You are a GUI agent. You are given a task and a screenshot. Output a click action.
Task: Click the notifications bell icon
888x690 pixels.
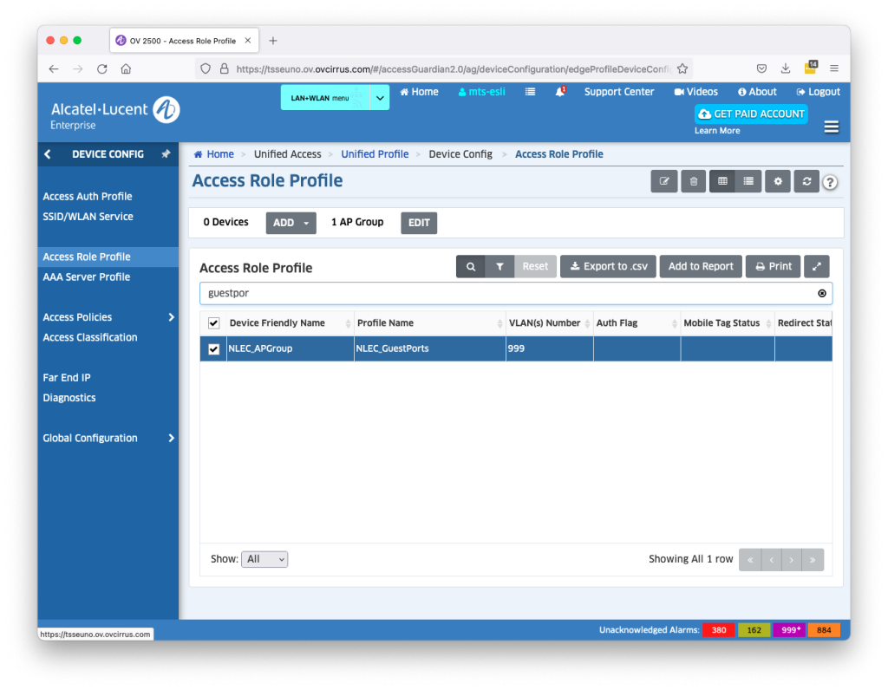tap(560, 92)
